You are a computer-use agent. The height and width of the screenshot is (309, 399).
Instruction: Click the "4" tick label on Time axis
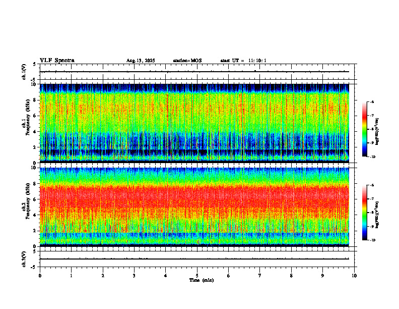point(166,276)
